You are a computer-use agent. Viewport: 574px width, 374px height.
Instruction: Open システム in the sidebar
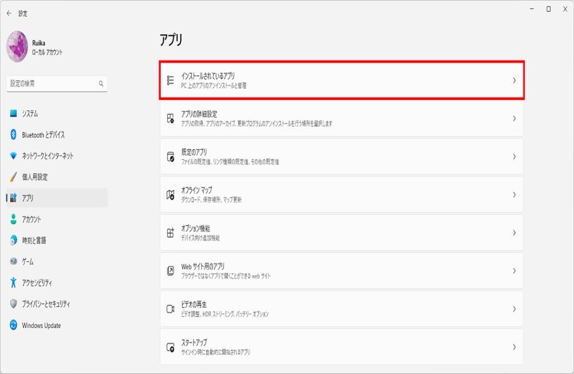pyautogui.click(x=30, y=113)
